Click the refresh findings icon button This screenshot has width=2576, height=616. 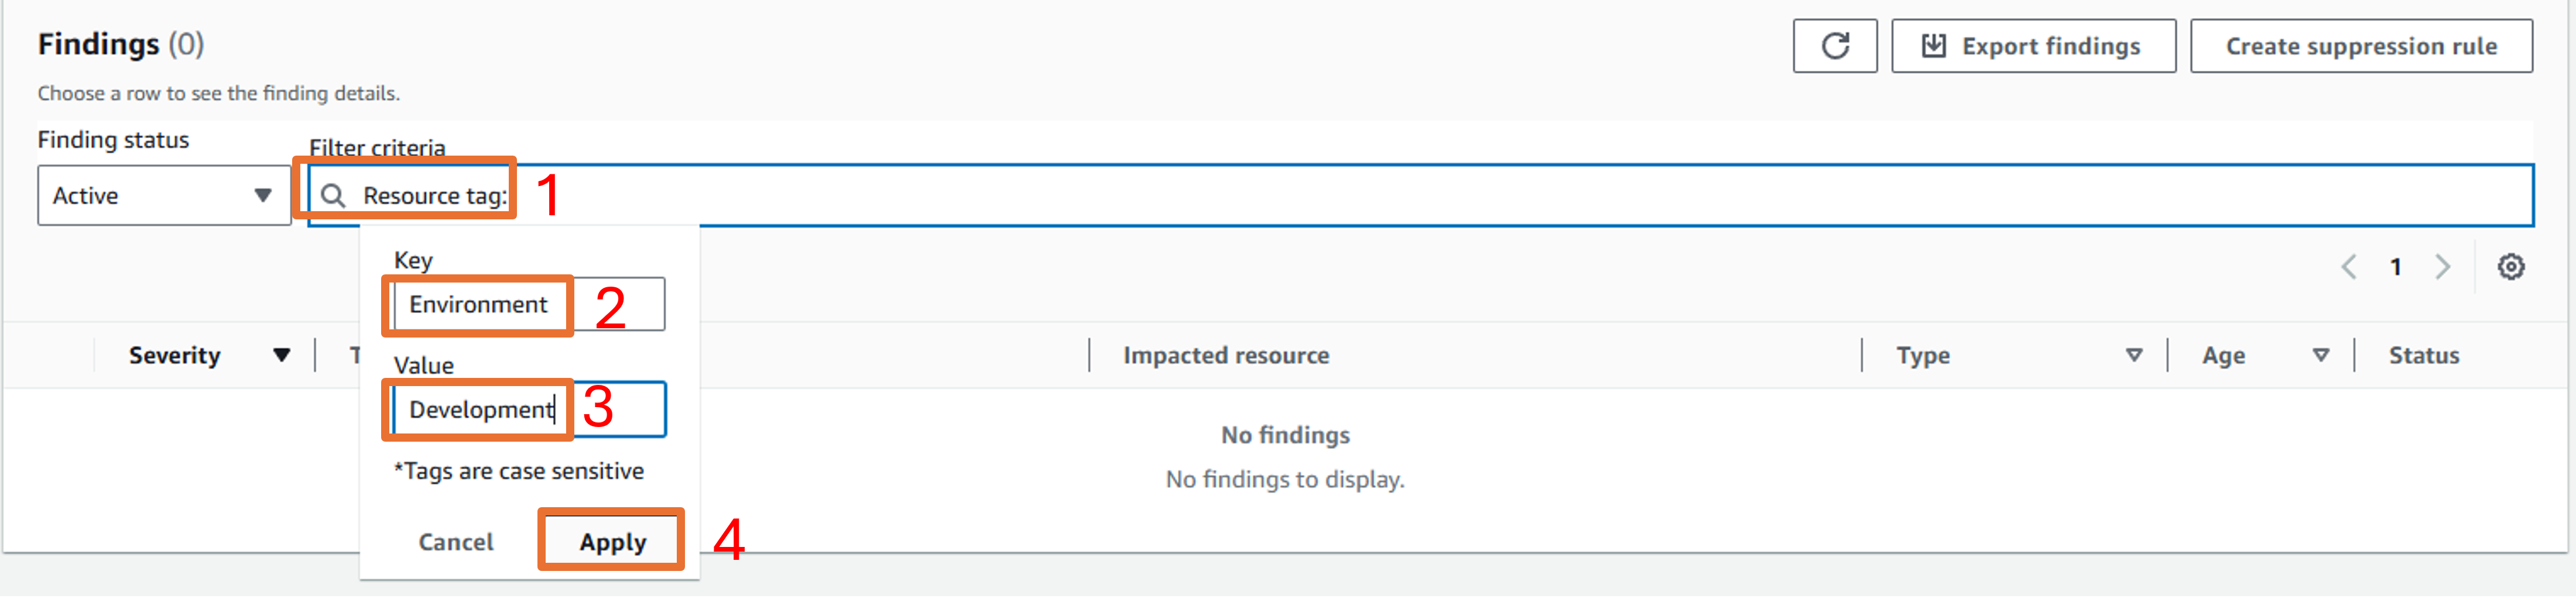[1835, 46]
